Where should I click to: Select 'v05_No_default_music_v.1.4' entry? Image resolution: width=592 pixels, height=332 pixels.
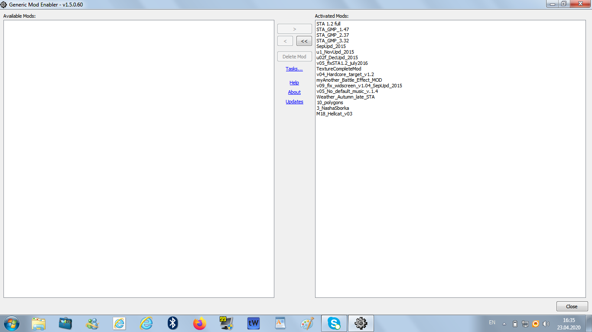click(347, 91)
